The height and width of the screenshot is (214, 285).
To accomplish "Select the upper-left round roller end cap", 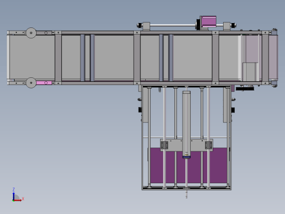I will click(x=31, y=33).
